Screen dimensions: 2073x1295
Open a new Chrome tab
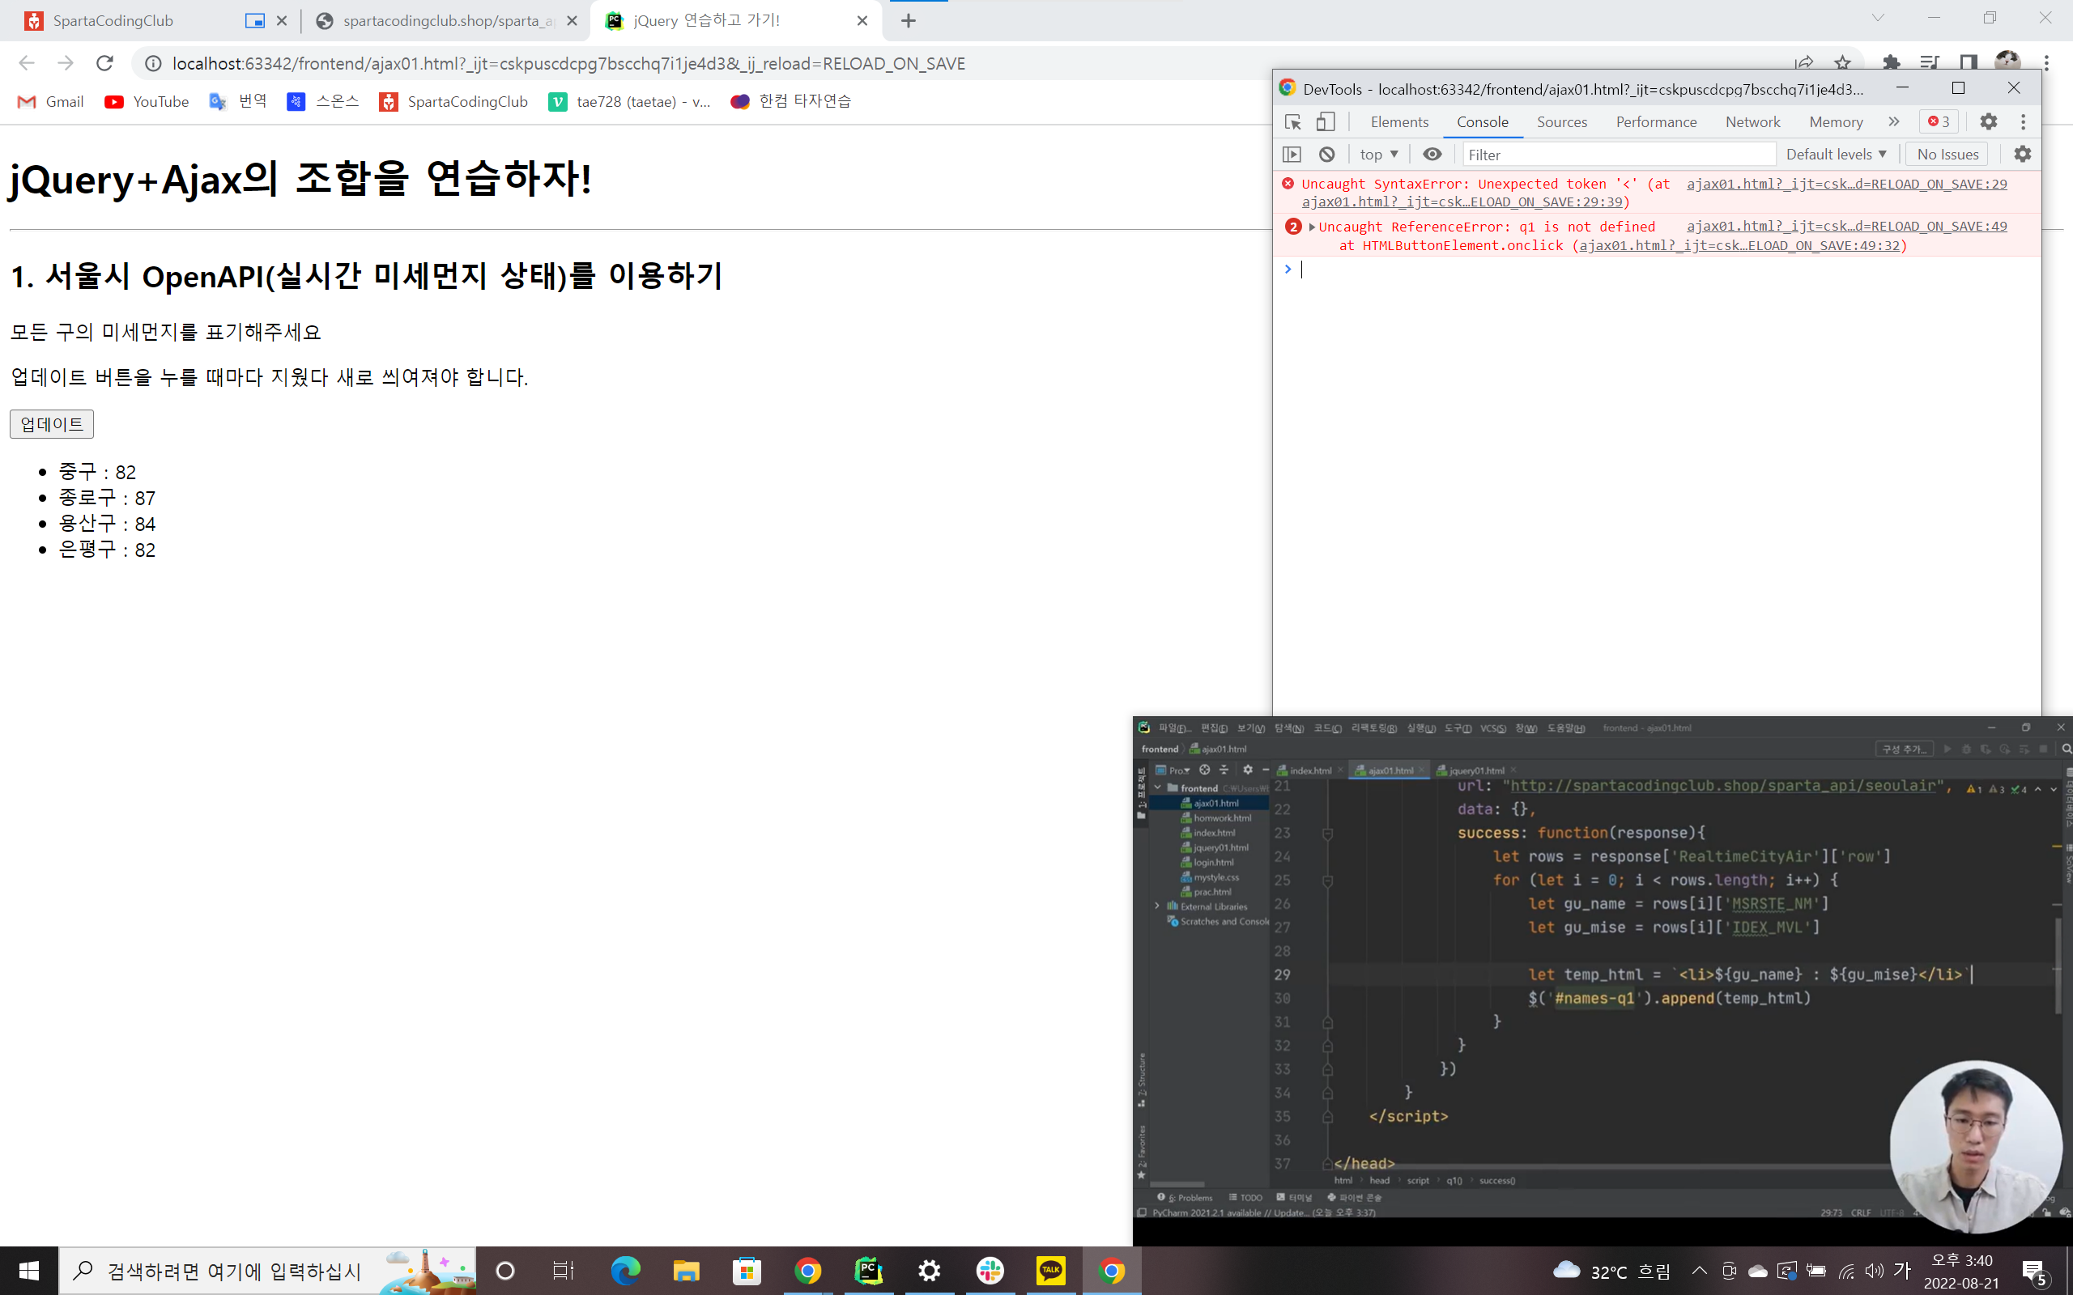click(909, 20)
